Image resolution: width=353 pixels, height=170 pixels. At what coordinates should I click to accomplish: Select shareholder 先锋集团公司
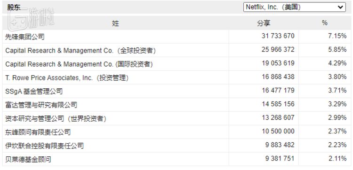[25, 37]
